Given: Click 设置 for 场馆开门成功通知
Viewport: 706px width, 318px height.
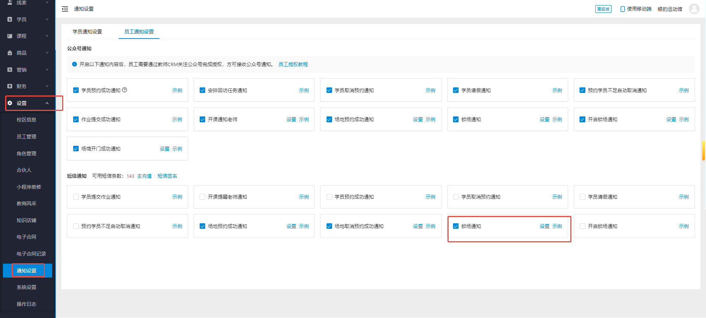Looking at the screenshot, I should point(165,149).
